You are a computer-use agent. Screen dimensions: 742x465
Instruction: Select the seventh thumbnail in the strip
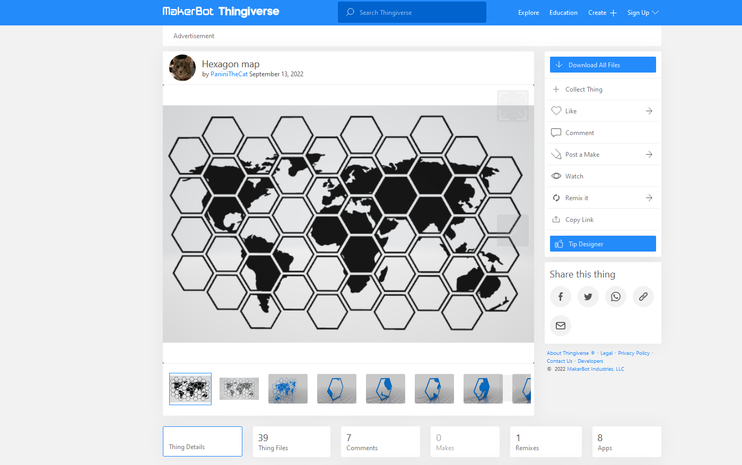(x=483, y=389)
